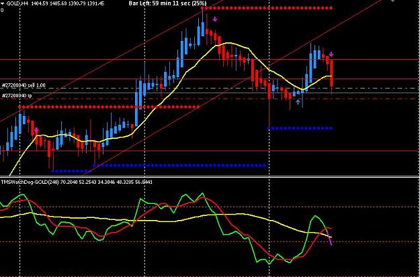
Task: Click the magenta down arrow at the yellow line's left start
Action: pos(36,130)
